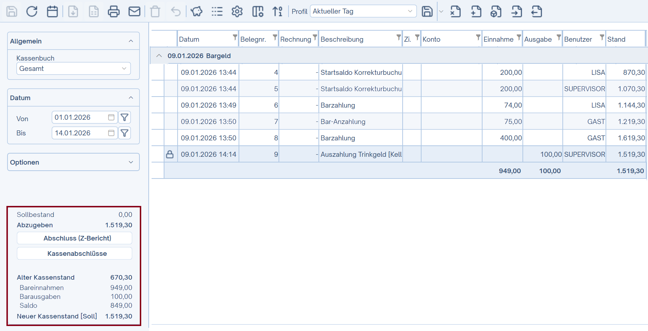
Task: Open the Profil dropdown showing Aktueller Tag
Action: (x=363, y=11)
